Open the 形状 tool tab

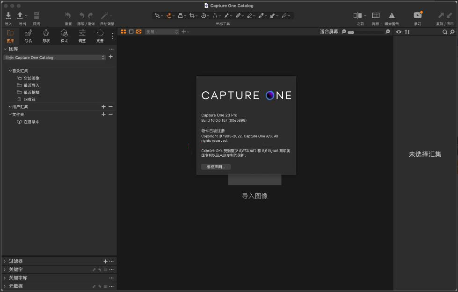coord(46,36)
